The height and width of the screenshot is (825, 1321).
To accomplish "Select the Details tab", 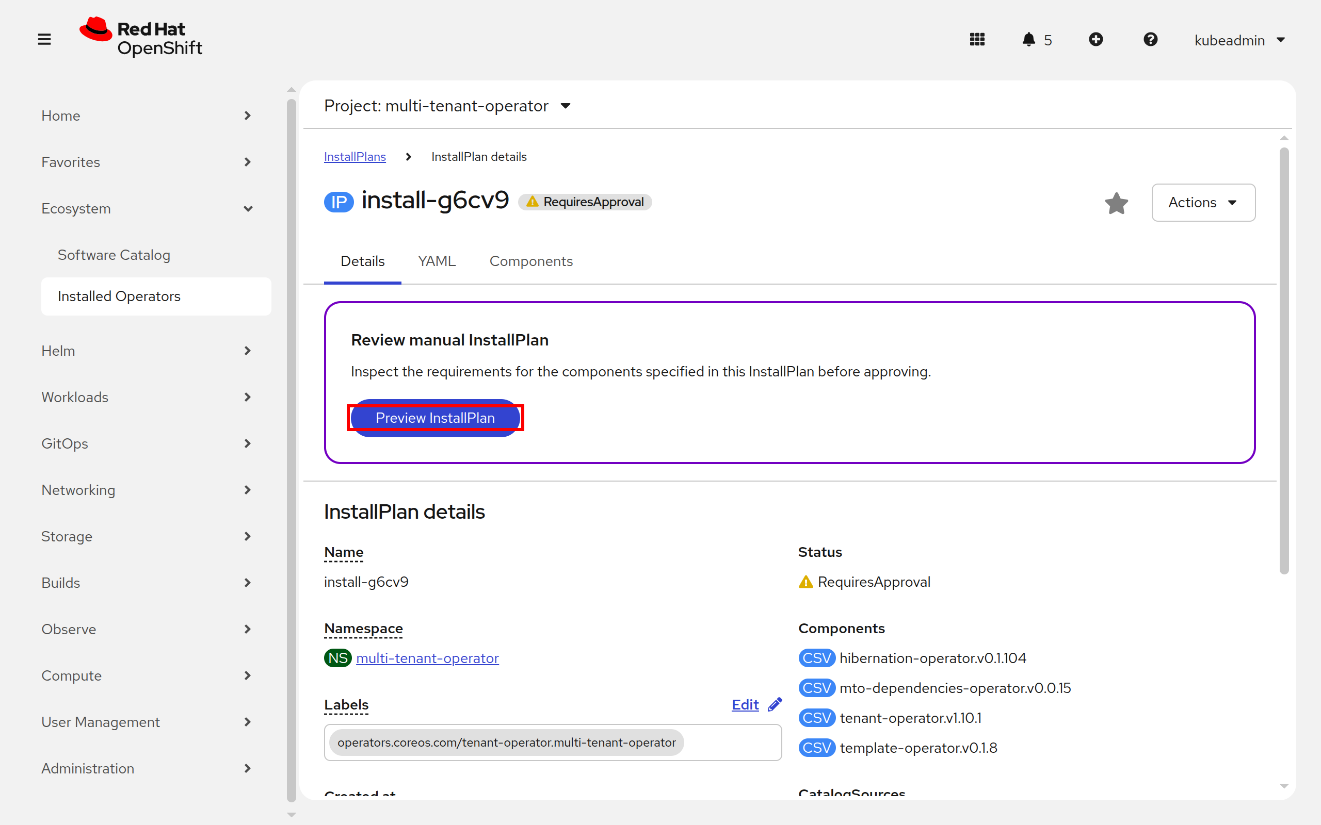I will click(362, 261).
